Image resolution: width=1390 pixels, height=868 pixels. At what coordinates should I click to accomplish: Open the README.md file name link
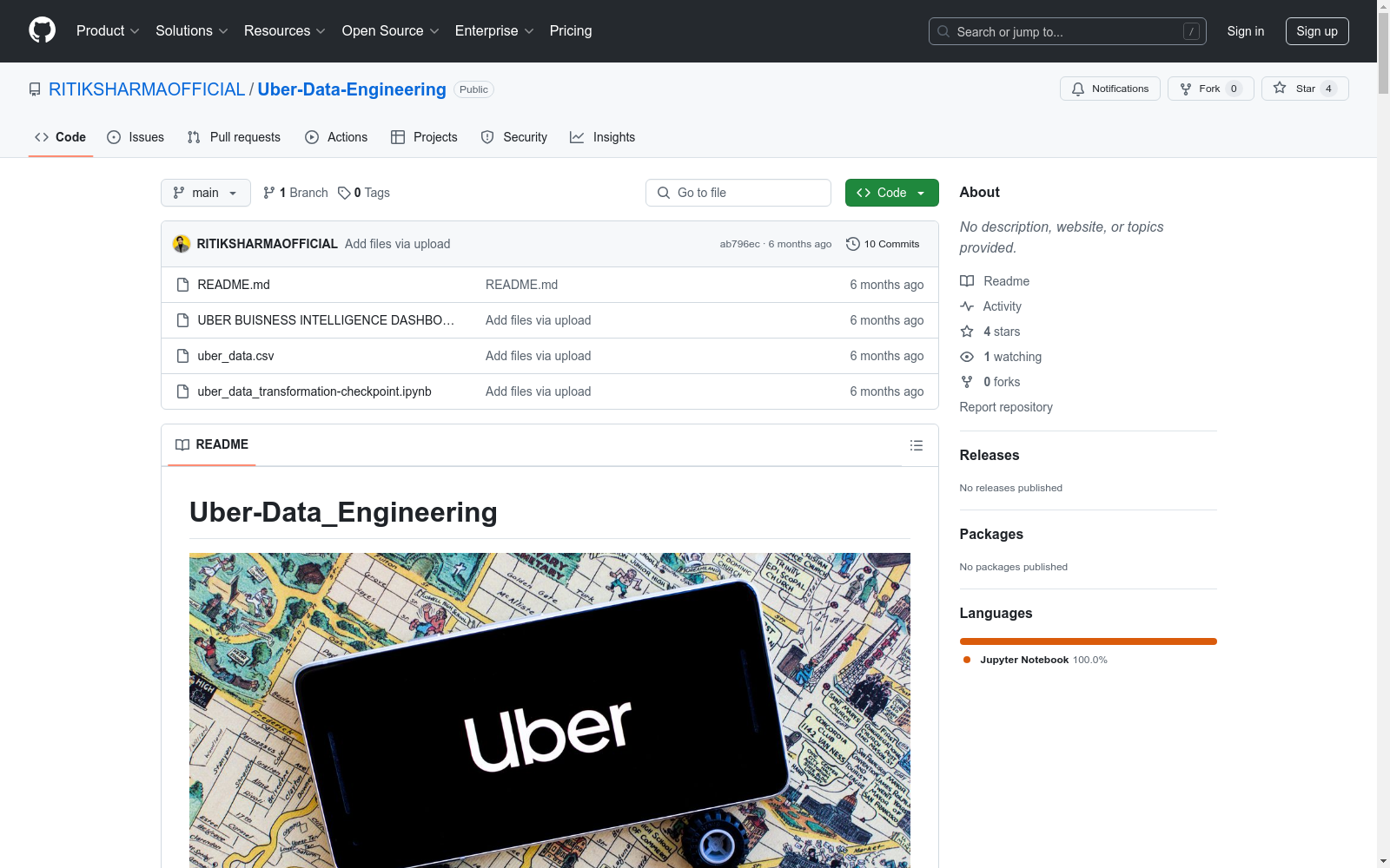point(234,285)
